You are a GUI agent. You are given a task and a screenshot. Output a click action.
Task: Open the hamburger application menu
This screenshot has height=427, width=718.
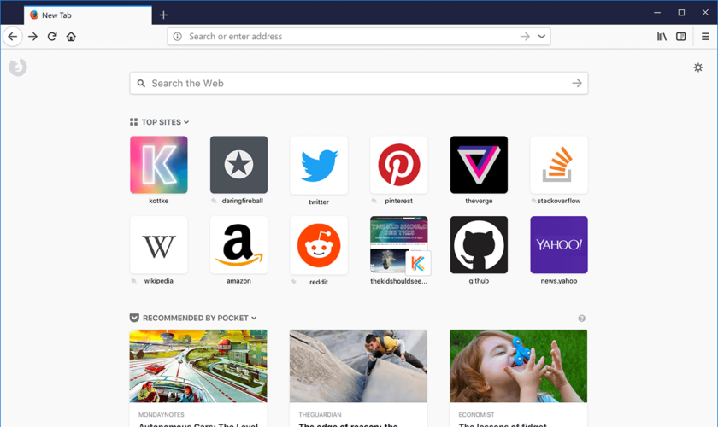[x=705, y=37]
